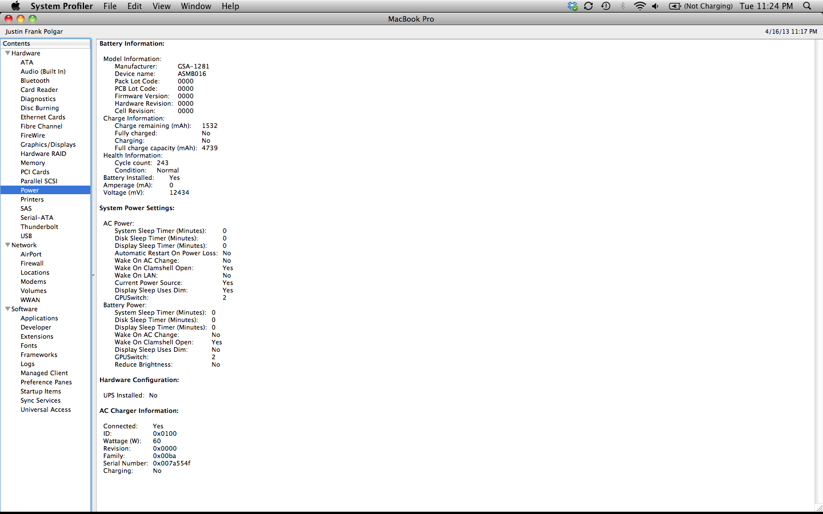
Task: Close the MacBook Pro window
Action: 9,19
